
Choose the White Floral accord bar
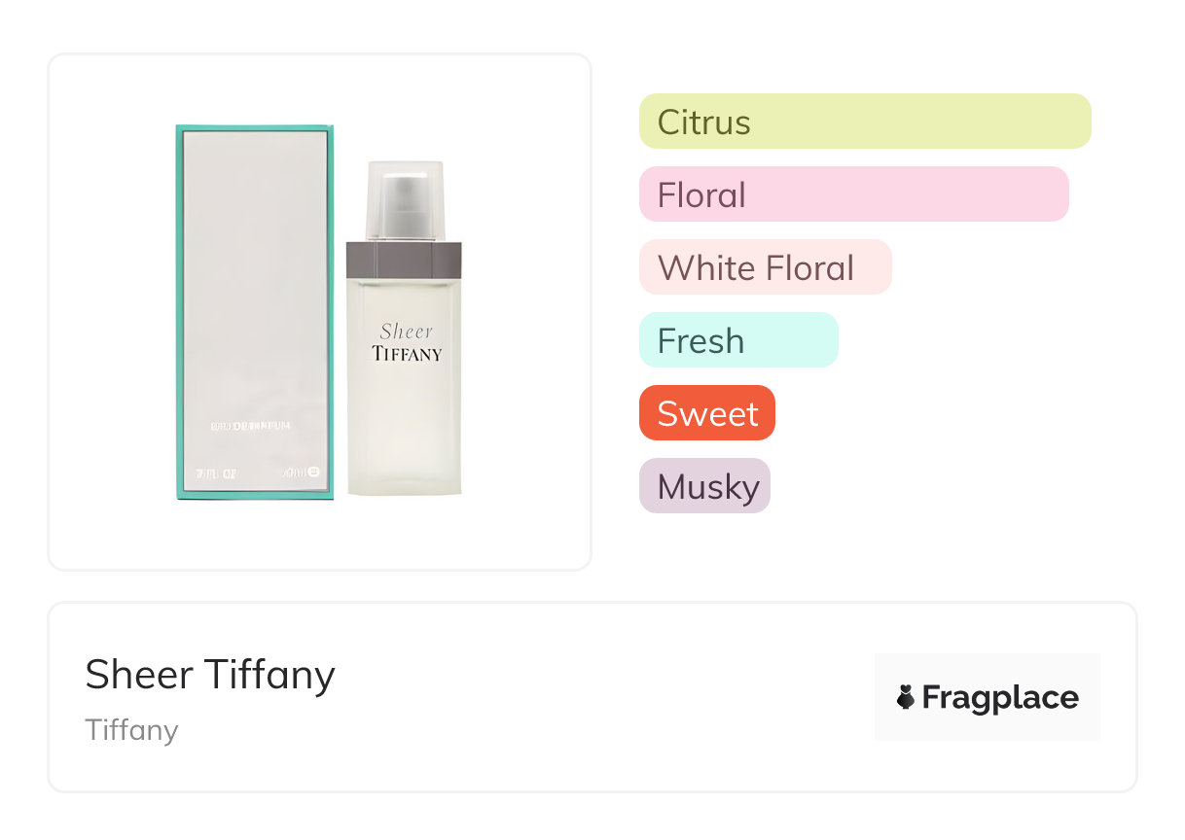[765, 267]
